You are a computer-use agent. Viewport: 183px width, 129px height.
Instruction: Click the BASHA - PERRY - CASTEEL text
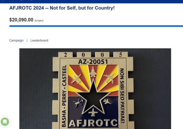click(64, 96)
